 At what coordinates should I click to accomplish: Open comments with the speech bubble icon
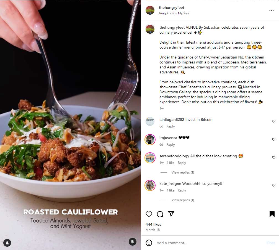coord(160,214)
